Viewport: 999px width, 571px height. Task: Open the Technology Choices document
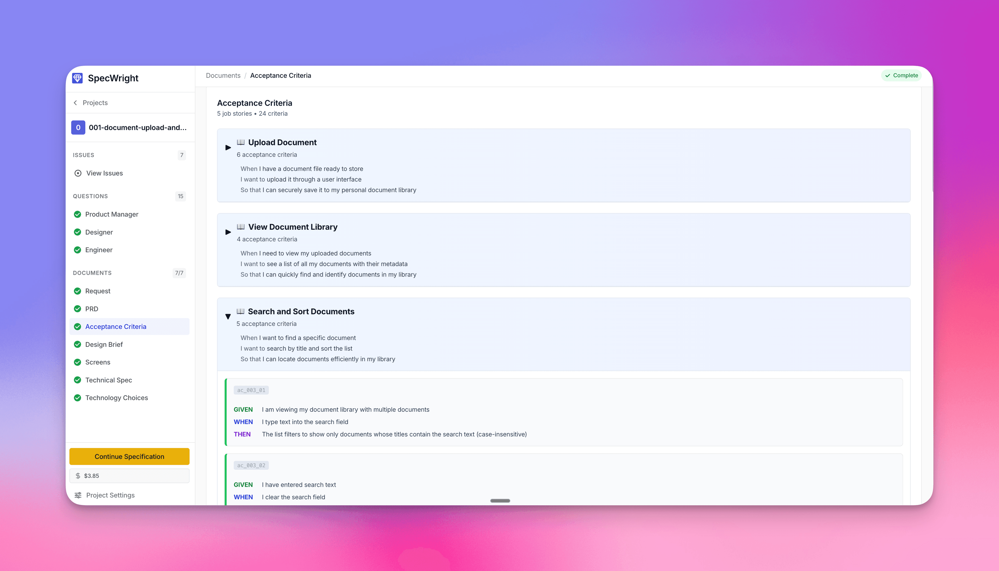pos(117,397)
